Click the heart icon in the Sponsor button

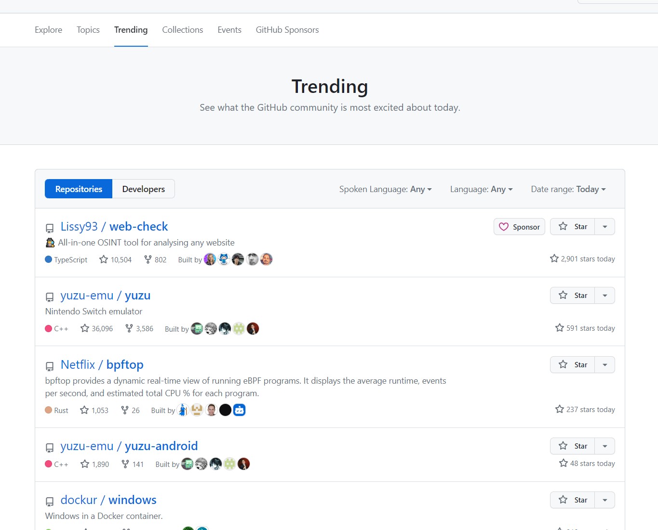(x=504, y=227)
